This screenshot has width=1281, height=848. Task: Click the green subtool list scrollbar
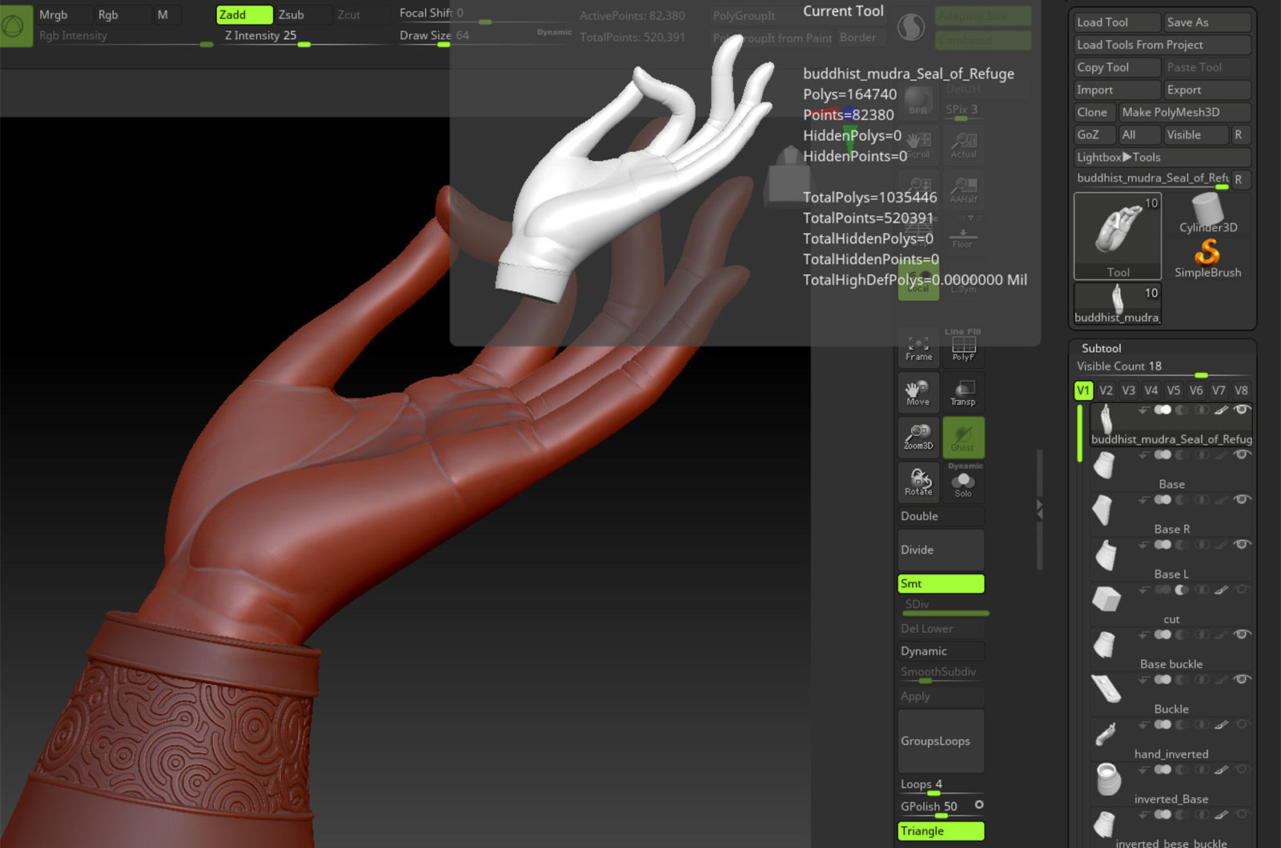(x=1080, y=433)
